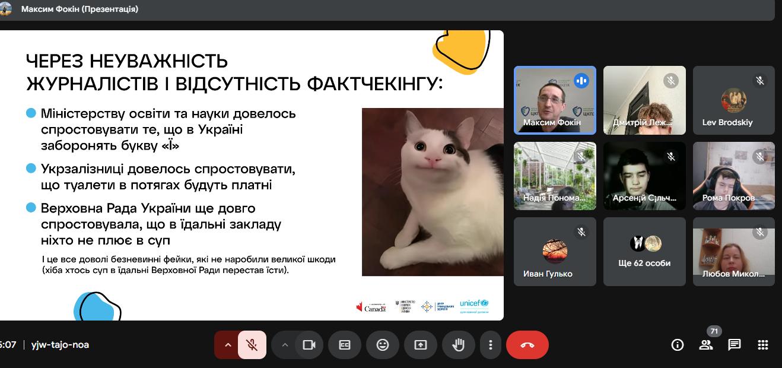Select Максим Фокін's video tile
782x368 pixels.
click(x=555, y=100)
